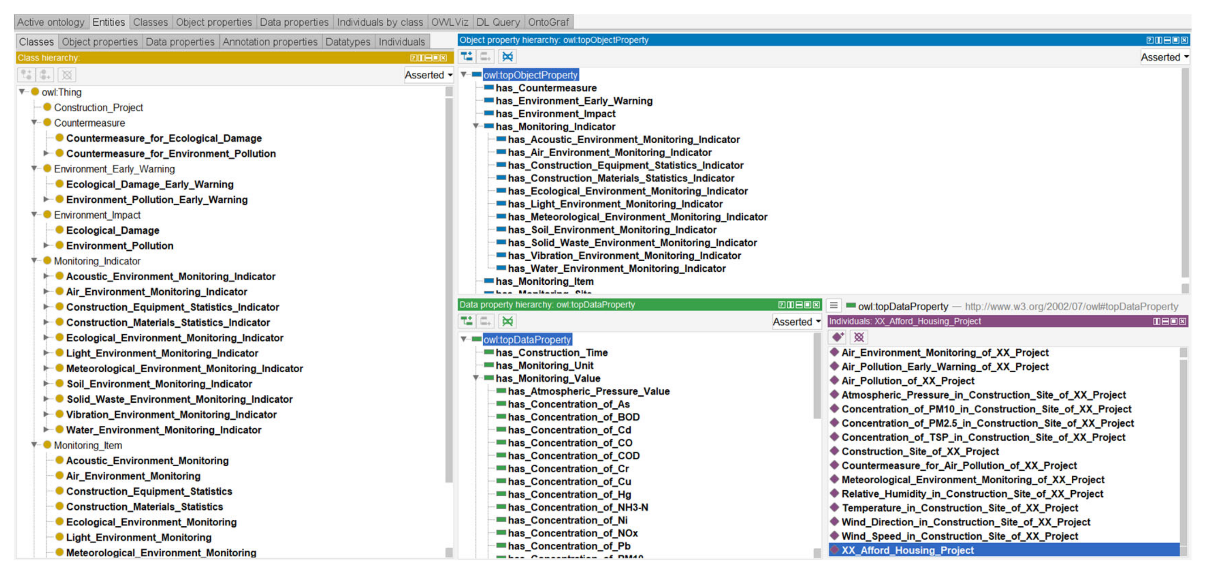
Task: Open menu icon beside owl:topDataProperty header
Action: click(834, 305)
